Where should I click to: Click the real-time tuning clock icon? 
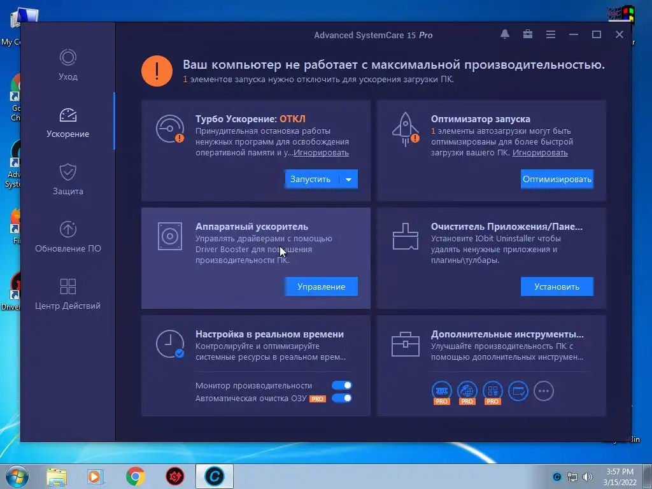point(170,344)
